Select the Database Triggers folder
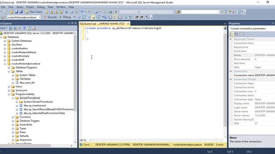275x154 pixels. pyautogui.click(x=30, y=121)
